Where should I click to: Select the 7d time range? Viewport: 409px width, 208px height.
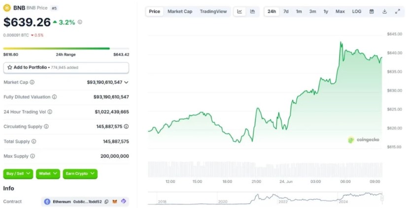286,11
